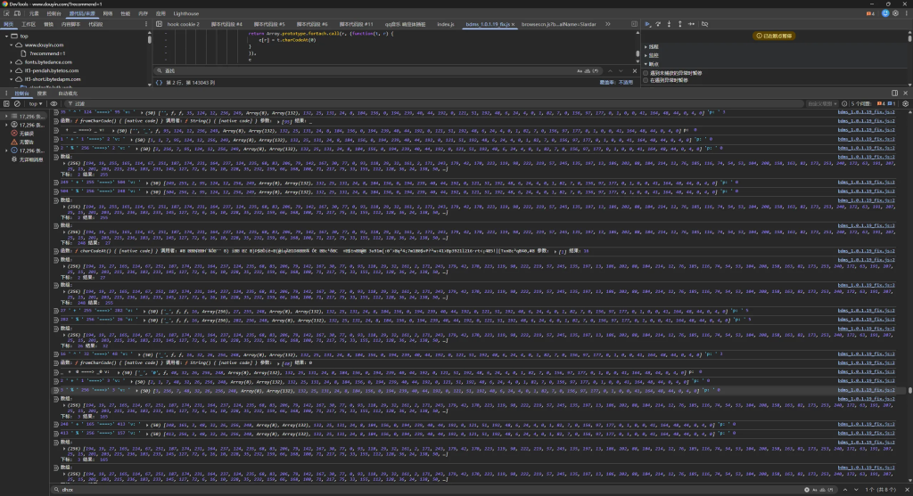Image resolution: width=913 pixels, height=496 pixels.
Task: Enable pause on uncaught exceptions checkbox
Action: coord(646,72)
